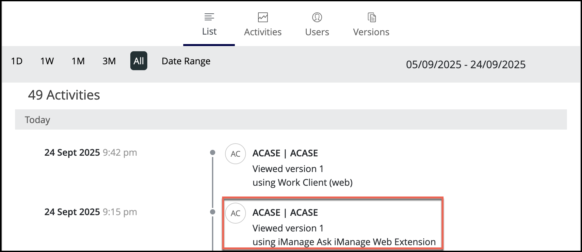
Task: Click timeline dot for 9:42 pm activity
Action: [213, 152]
